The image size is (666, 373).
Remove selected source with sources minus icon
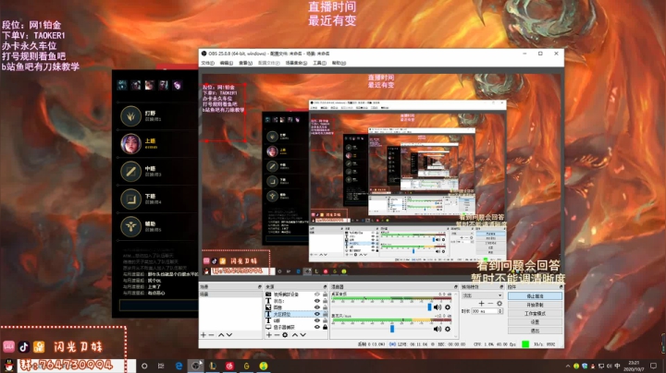coord(277,335)
